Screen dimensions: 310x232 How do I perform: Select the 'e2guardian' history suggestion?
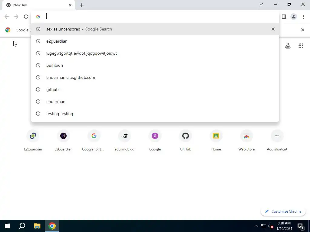point(155,41)
